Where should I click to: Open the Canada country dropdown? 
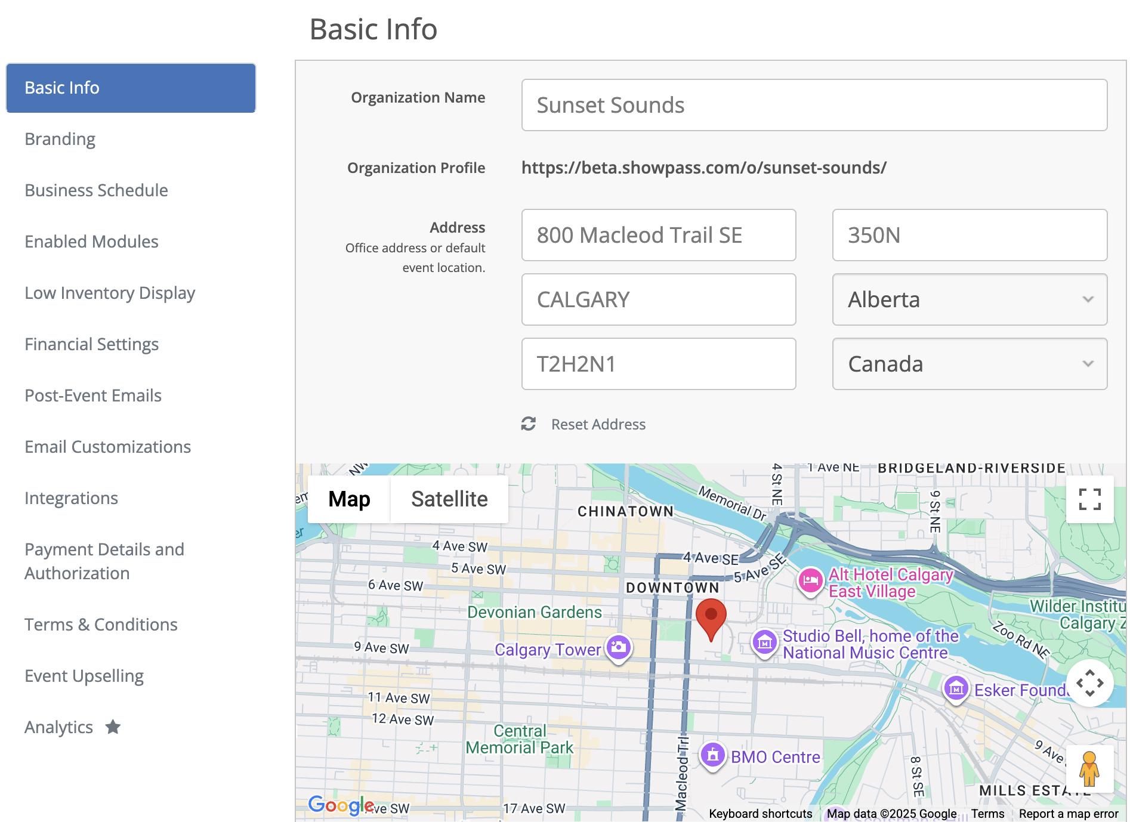tap(970, 364)
